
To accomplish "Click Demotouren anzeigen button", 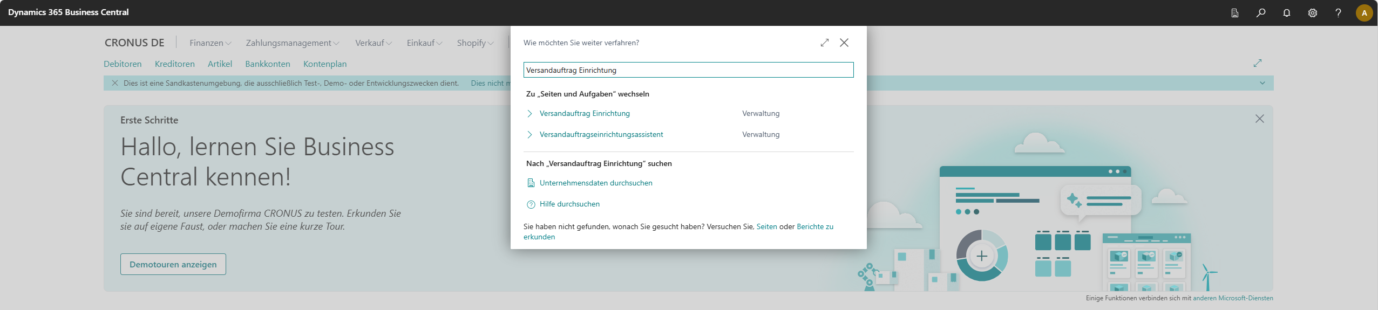I will (173, 264).
